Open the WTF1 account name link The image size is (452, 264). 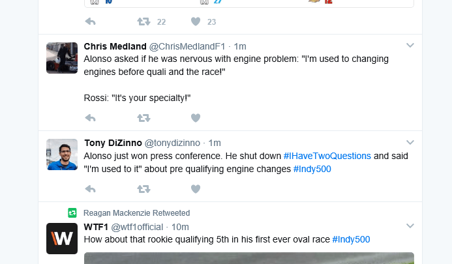(x=96, y=227)
